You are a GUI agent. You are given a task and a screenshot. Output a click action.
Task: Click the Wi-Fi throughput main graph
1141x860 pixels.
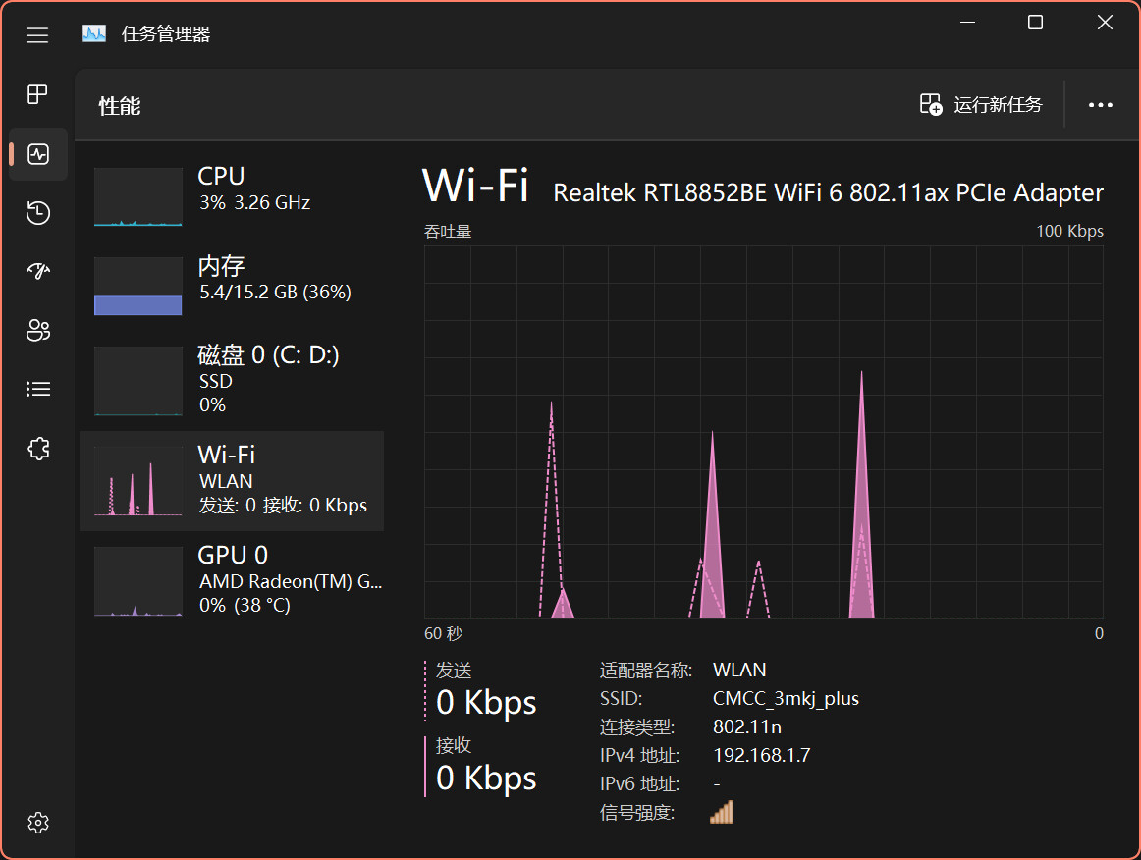pos(763,432)
